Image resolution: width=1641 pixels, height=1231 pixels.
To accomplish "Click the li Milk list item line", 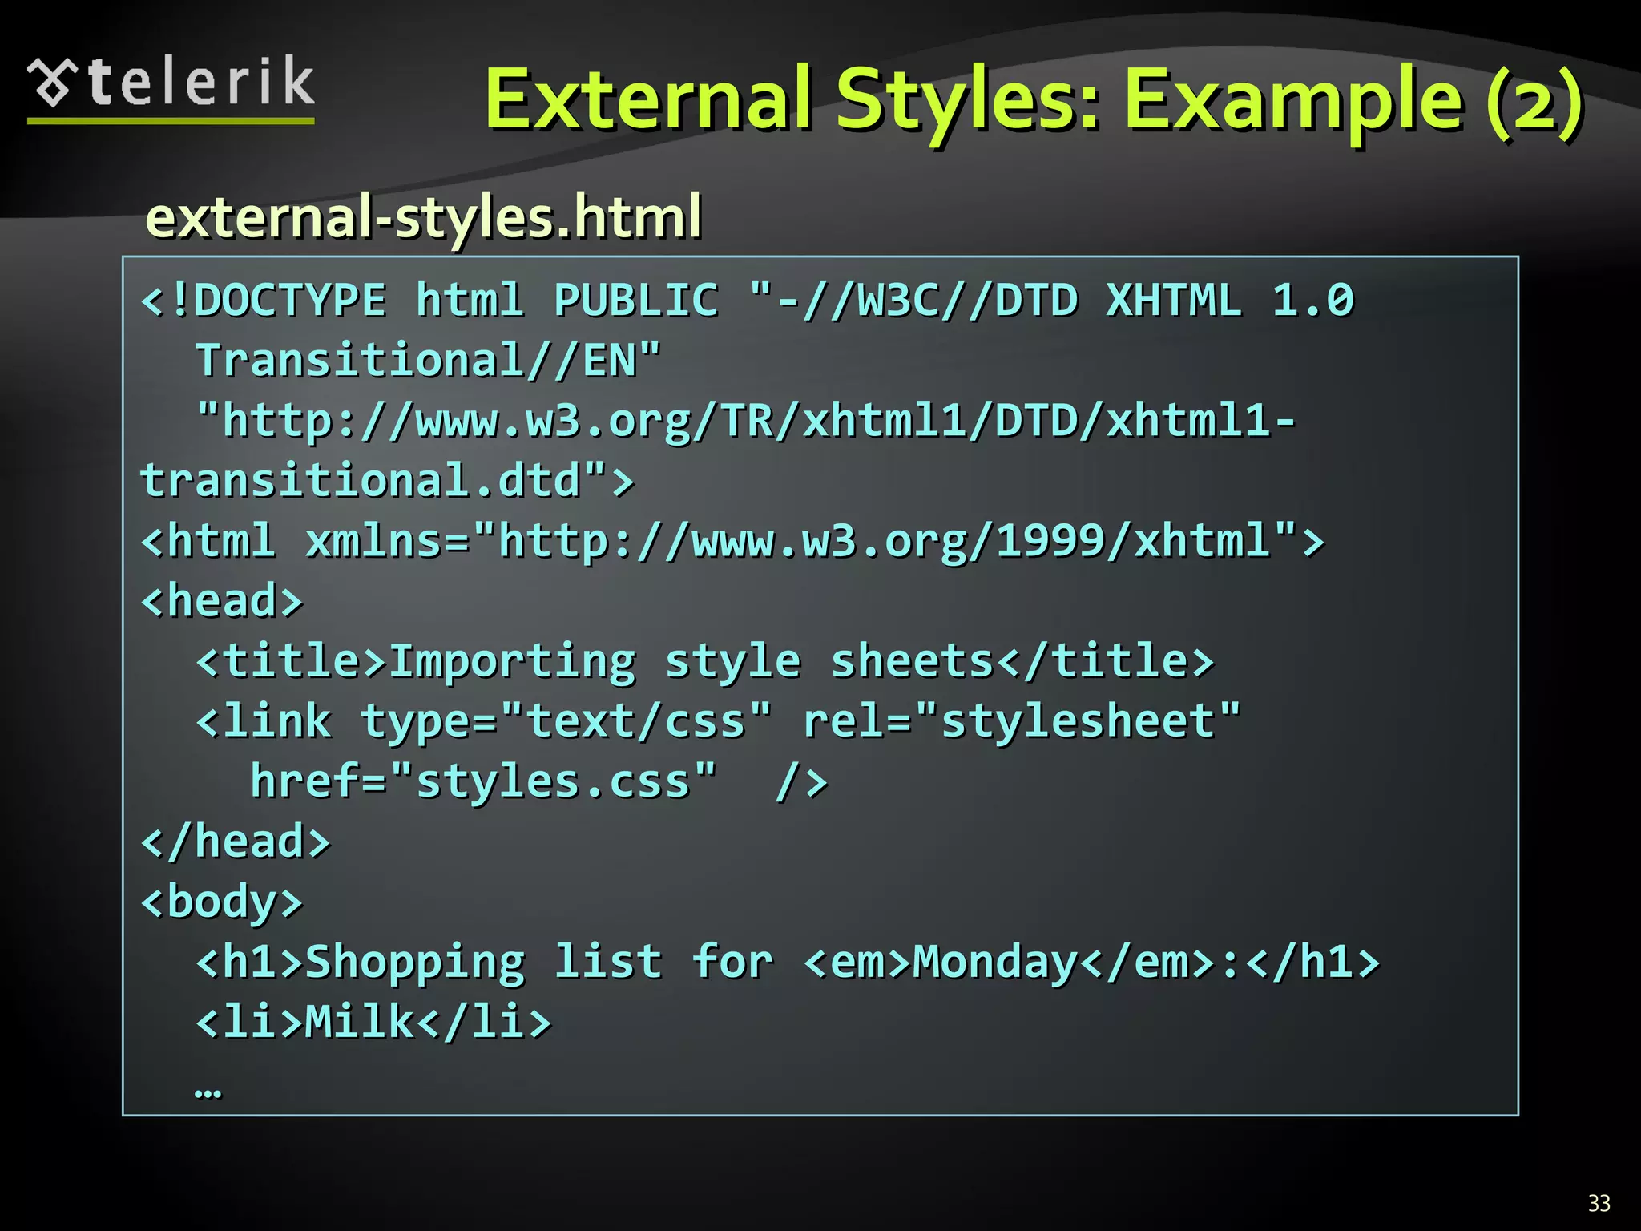I will click(373, 1022).
